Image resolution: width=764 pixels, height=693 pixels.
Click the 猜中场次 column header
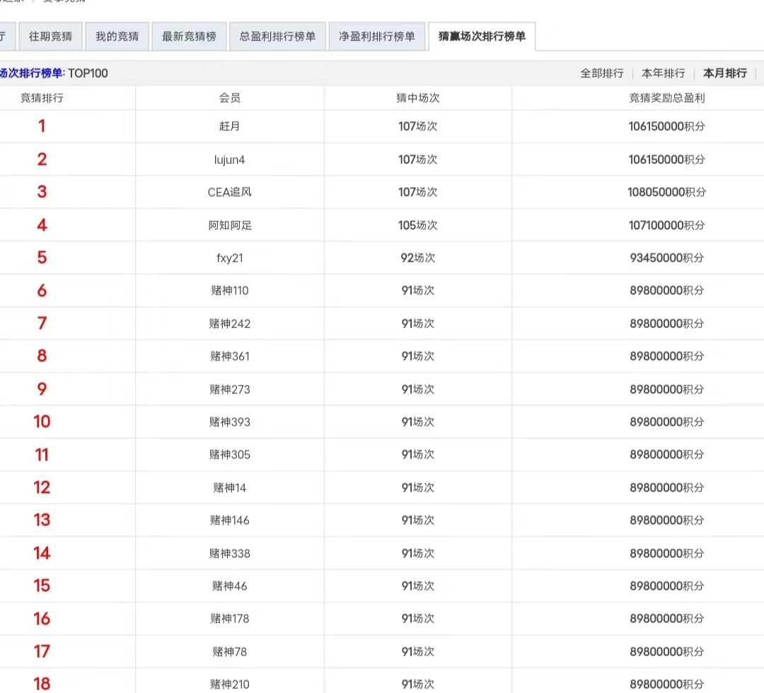click(417, 98)
